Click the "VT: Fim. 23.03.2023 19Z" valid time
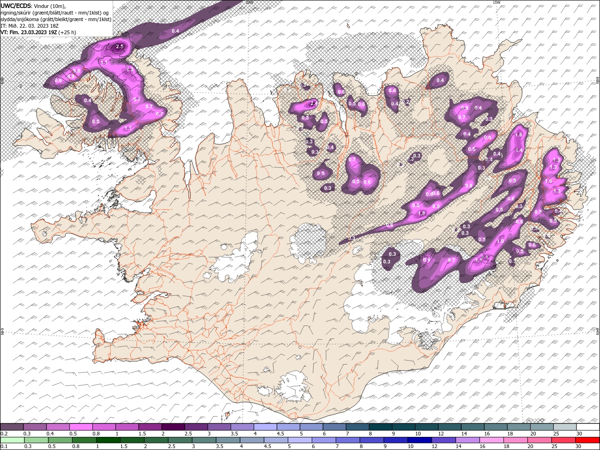 29,32
